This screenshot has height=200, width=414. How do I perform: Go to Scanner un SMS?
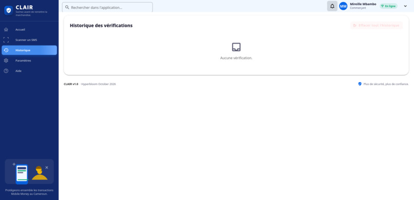pos(29,40)
